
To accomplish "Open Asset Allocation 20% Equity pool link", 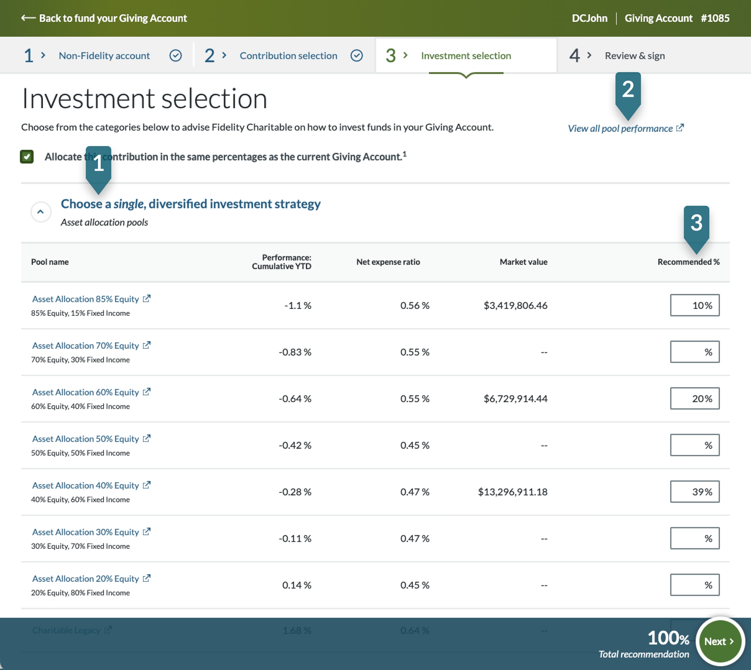I will coord(86,578).
